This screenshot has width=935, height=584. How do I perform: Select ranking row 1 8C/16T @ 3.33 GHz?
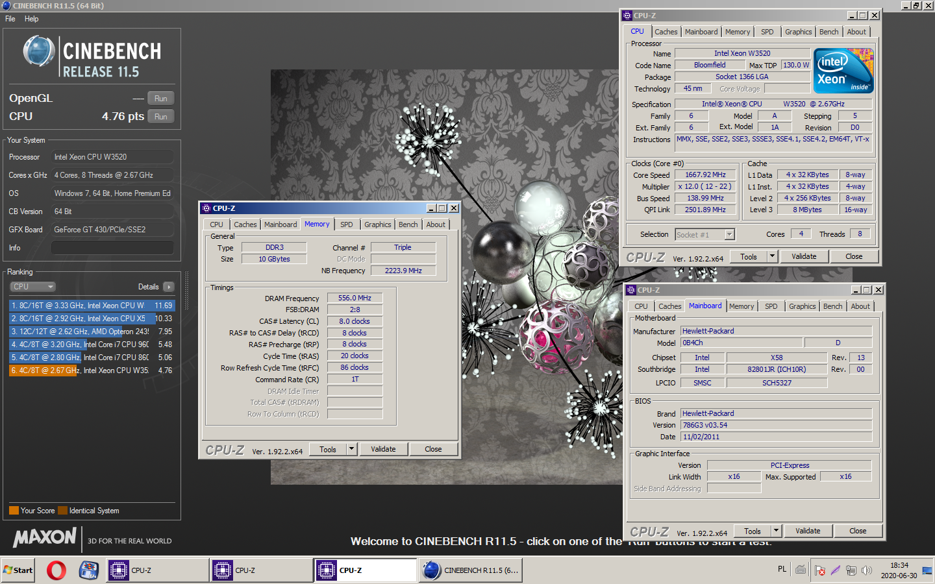pos(92,306)
